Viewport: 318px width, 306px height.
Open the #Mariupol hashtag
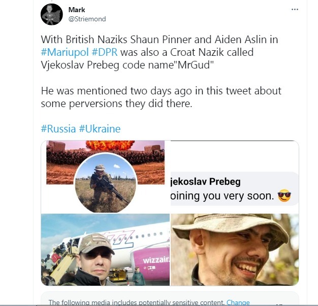pyautogui.click(x=63, y=52)
